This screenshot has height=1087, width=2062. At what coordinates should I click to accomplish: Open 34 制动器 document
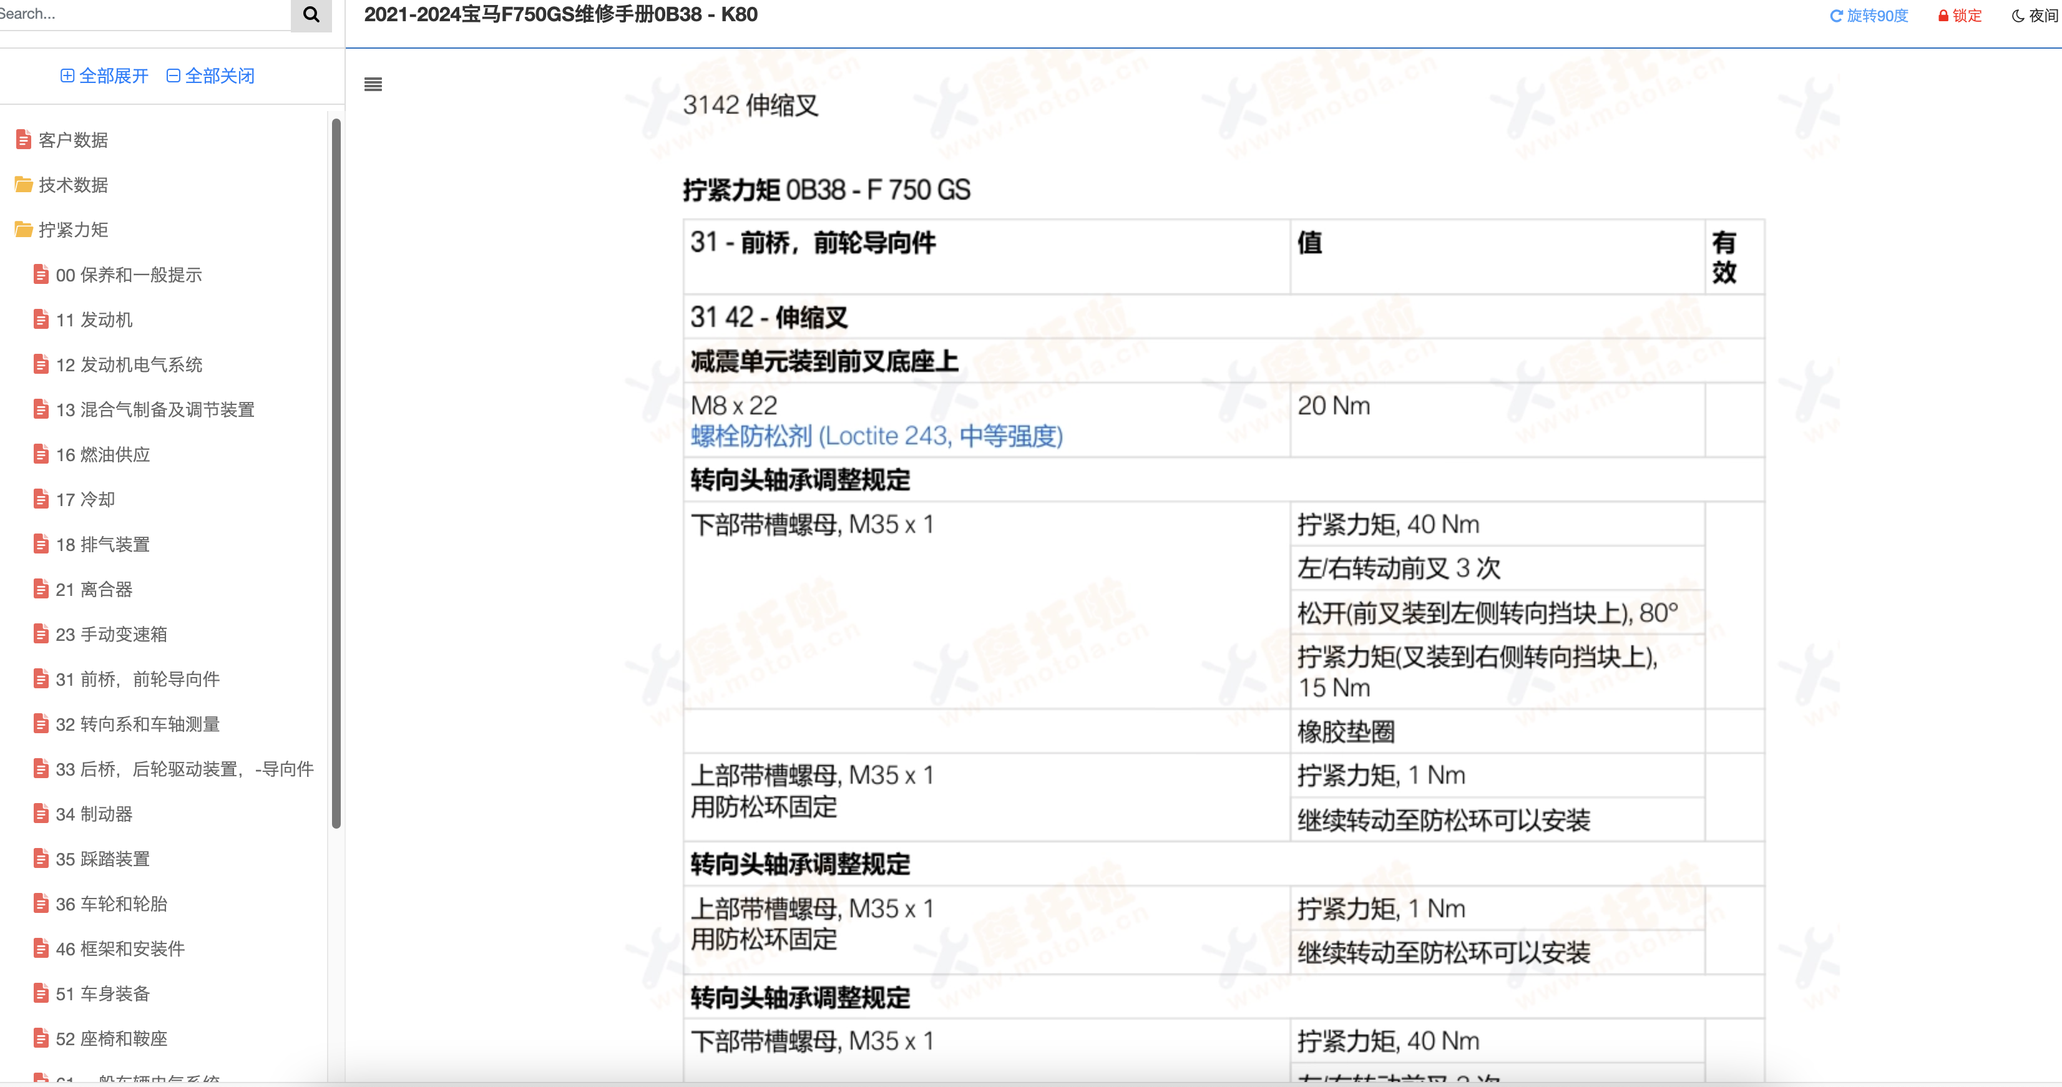tap(94, 814)
